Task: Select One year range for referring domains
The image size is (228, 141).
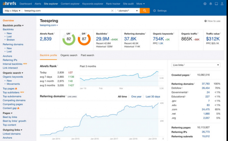Action: point(136,97)
